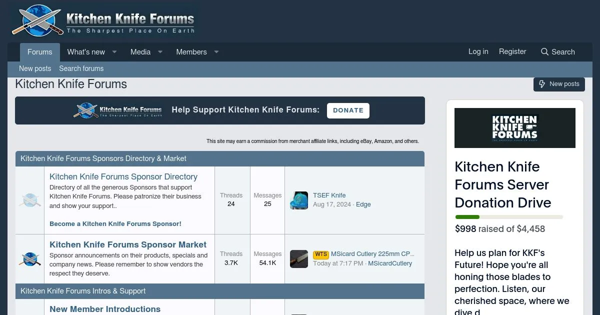Screen dimensions: 600x315
Task: Open the TSEF Knife poster avatar
Action: click(x=299, y=200)
